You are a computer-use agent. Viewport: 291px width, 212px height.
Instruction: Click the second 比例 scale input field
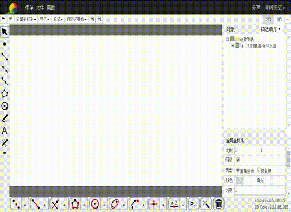pos(272,150)
